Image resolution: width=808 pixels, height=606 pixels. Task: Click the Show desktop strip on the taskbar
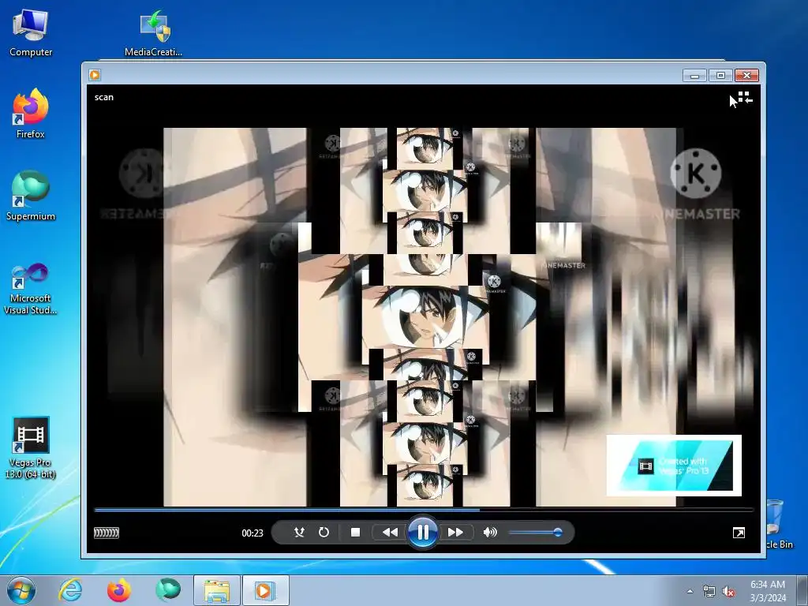click(x=803, y=590)
